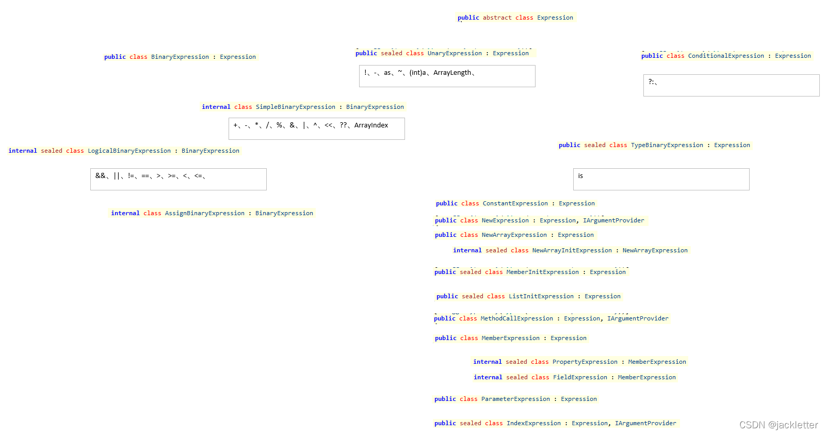Click the ParameterExpression class declaration
Screen dimensions: 826x435
(x=515, y=399)
